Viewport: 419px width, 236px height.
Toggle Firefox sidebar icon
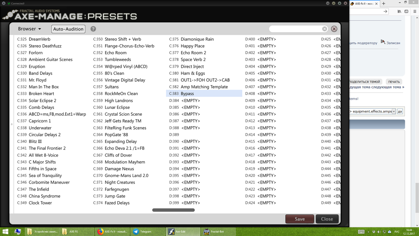coord(407,11)
